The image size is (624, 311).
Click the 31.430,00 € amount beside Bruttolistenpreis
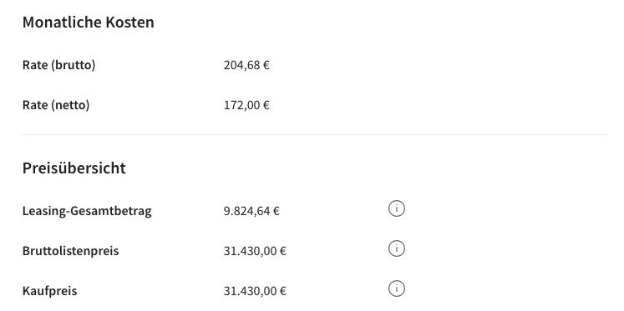255,251
